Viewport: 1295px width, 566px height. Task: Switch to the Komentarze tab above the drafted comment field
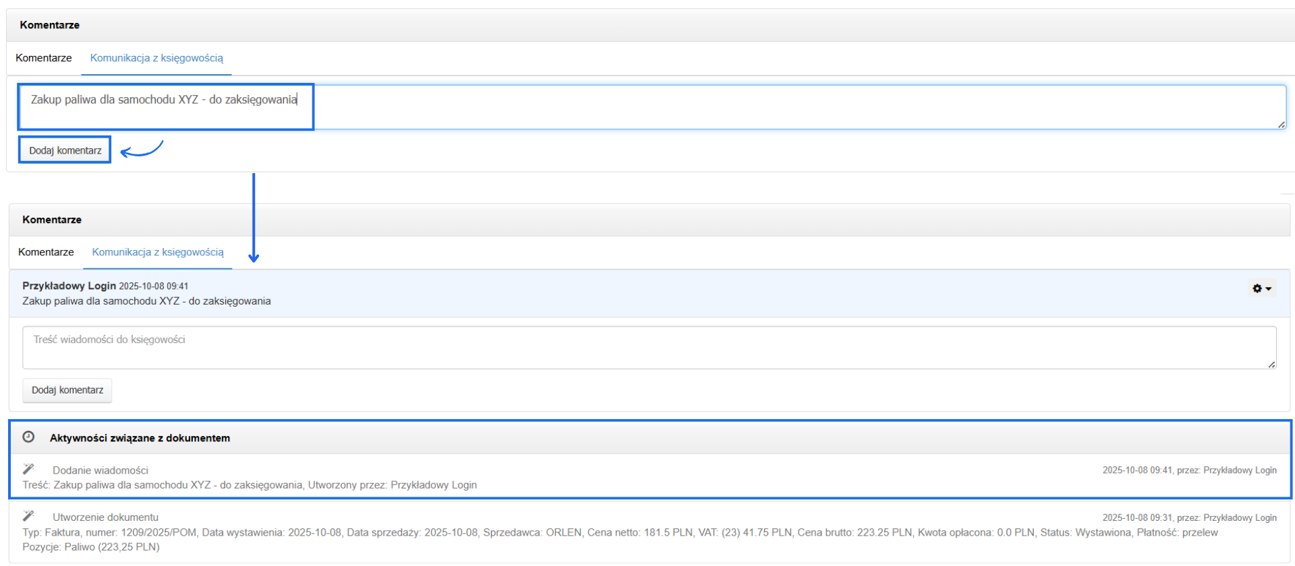point(44,58)
